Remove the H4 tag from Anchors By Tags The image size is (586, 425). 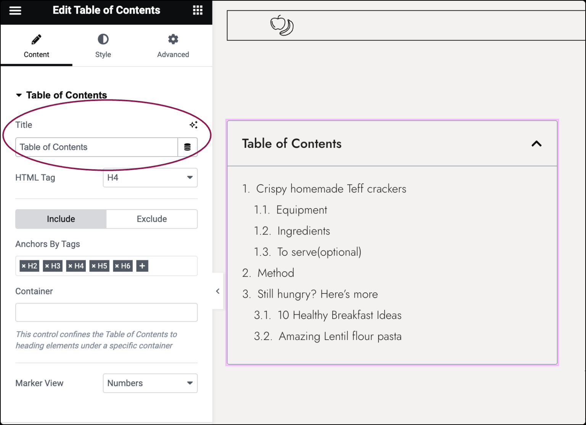click(71, 266)
